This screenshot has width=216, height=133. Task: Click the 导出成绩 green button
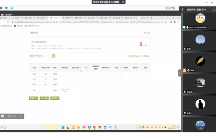click(x=44, y=98)
